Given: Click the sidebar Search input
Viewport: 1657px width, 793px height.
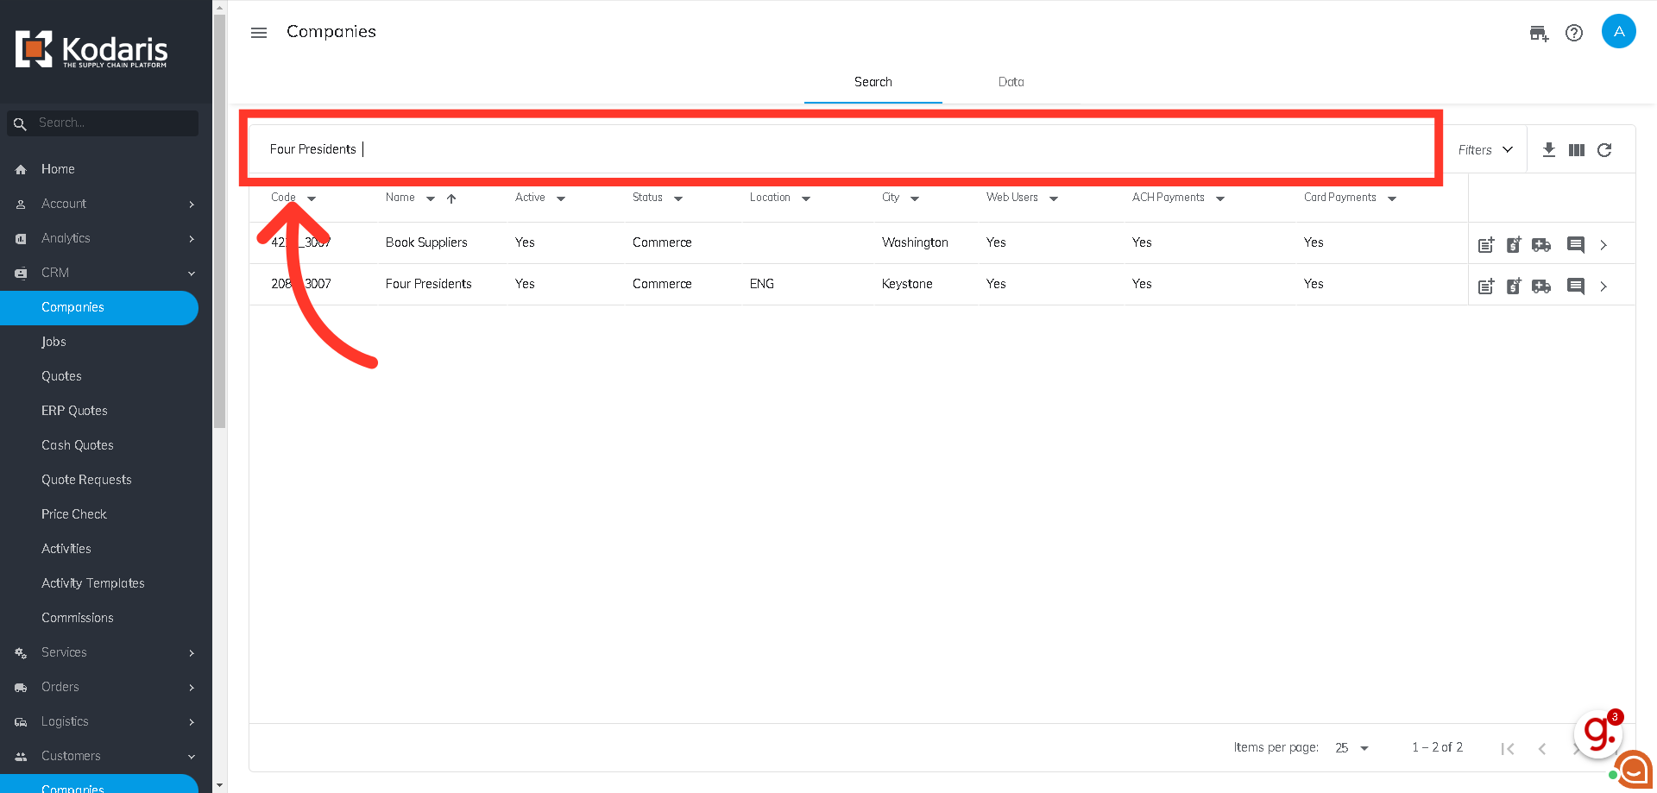Looking at the screenshot, I should pos(103,123).
